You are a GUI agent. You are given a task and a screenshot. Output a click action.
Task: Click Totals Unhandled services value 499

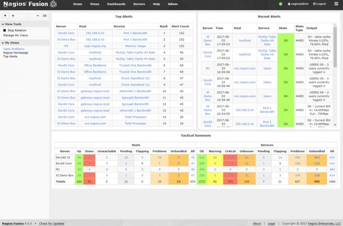(317, 181)
